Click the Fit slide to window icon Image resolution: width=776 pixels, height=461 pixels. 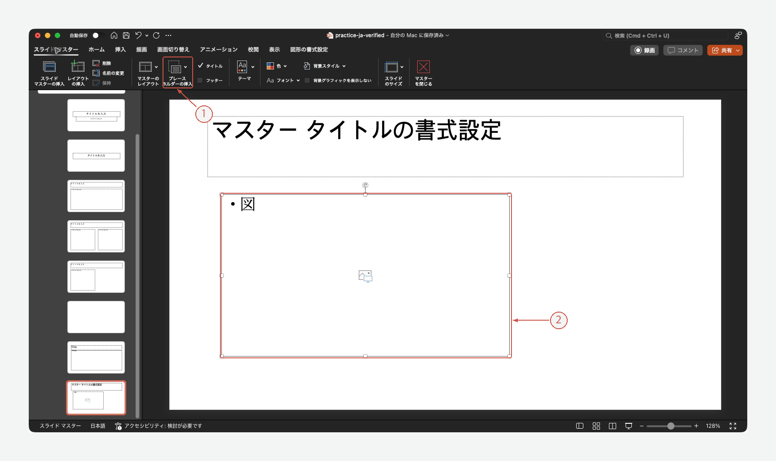tap(733, 426)
